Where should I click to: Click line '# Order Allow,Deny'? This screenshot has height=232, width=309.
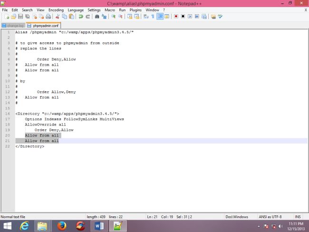tap(46, 92)
